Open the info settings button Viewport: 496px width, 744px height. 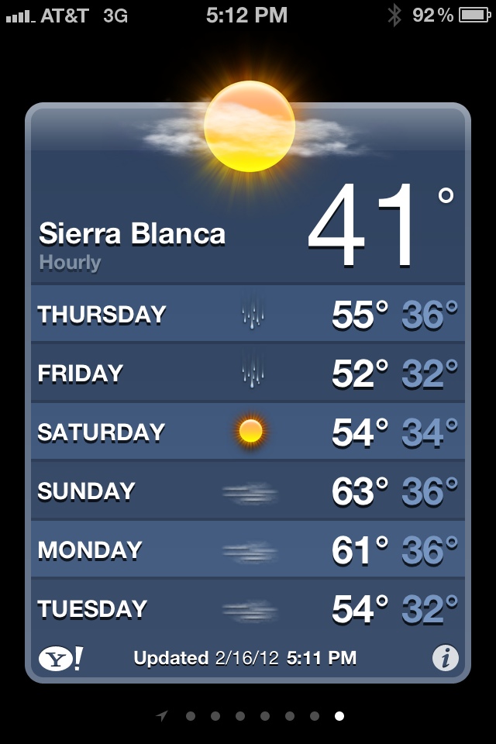click(445, 659)
